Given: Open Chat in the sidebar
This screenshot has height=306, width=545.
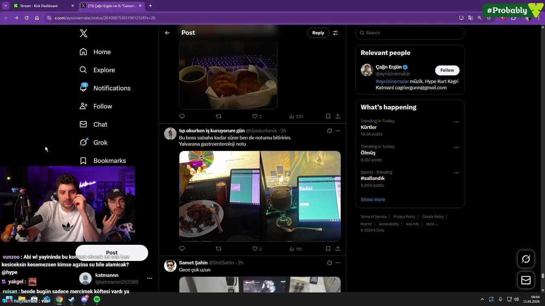Looking at the screenshot, I should tap(93, 125).
